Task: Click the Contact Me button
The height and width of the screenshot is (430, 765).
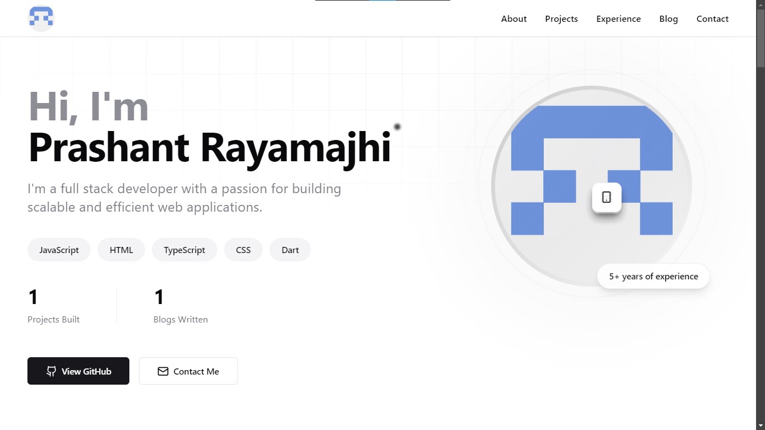Action: click(188, 371)
